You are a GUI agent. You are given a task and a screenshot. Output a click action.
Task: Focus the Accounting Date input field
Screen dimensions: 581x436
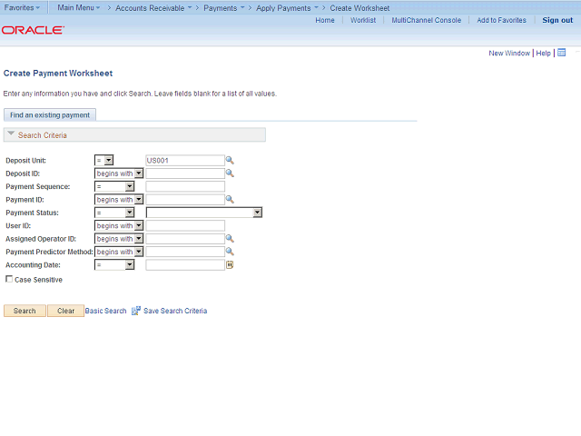pyautogui.click(x=185, y=264)
